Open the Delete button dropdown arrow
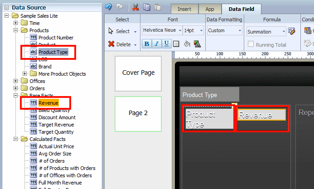This screenshot has height=189, width=314. 135,45
